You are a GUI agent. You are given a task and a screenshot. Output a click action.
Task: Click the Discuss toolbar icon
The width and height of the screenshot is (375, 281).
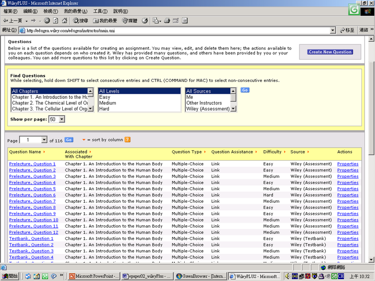185,21
